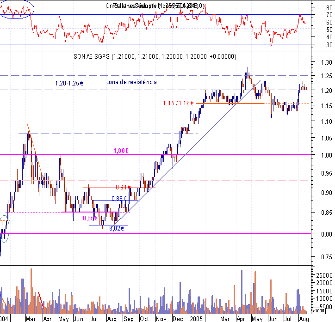
Task: Click the '1.15 / 1.16 €' support label
Action: pyautogui.click(x=178, y=103)
